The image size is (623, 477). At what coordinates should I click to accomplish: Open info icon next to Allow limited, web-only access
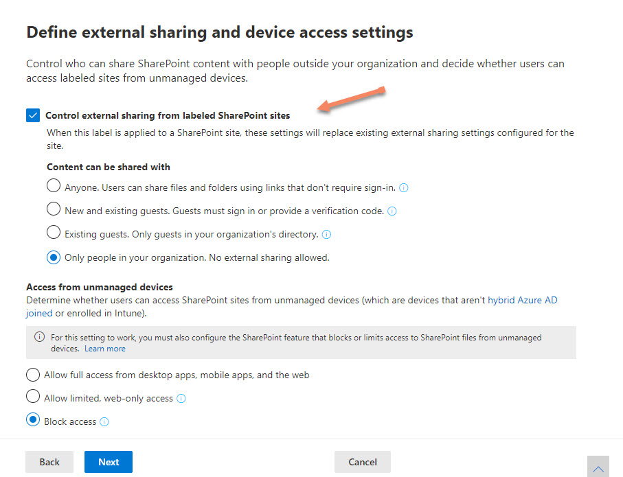point(181,398)
